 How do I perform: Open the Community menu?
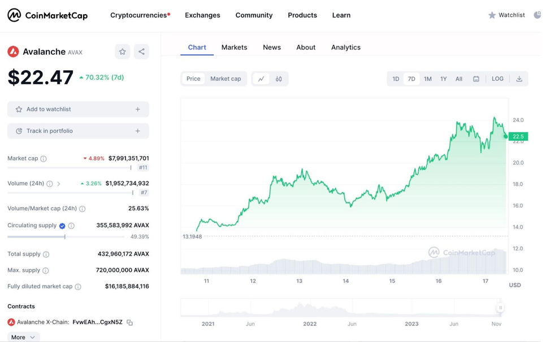(x=254, y=15)
